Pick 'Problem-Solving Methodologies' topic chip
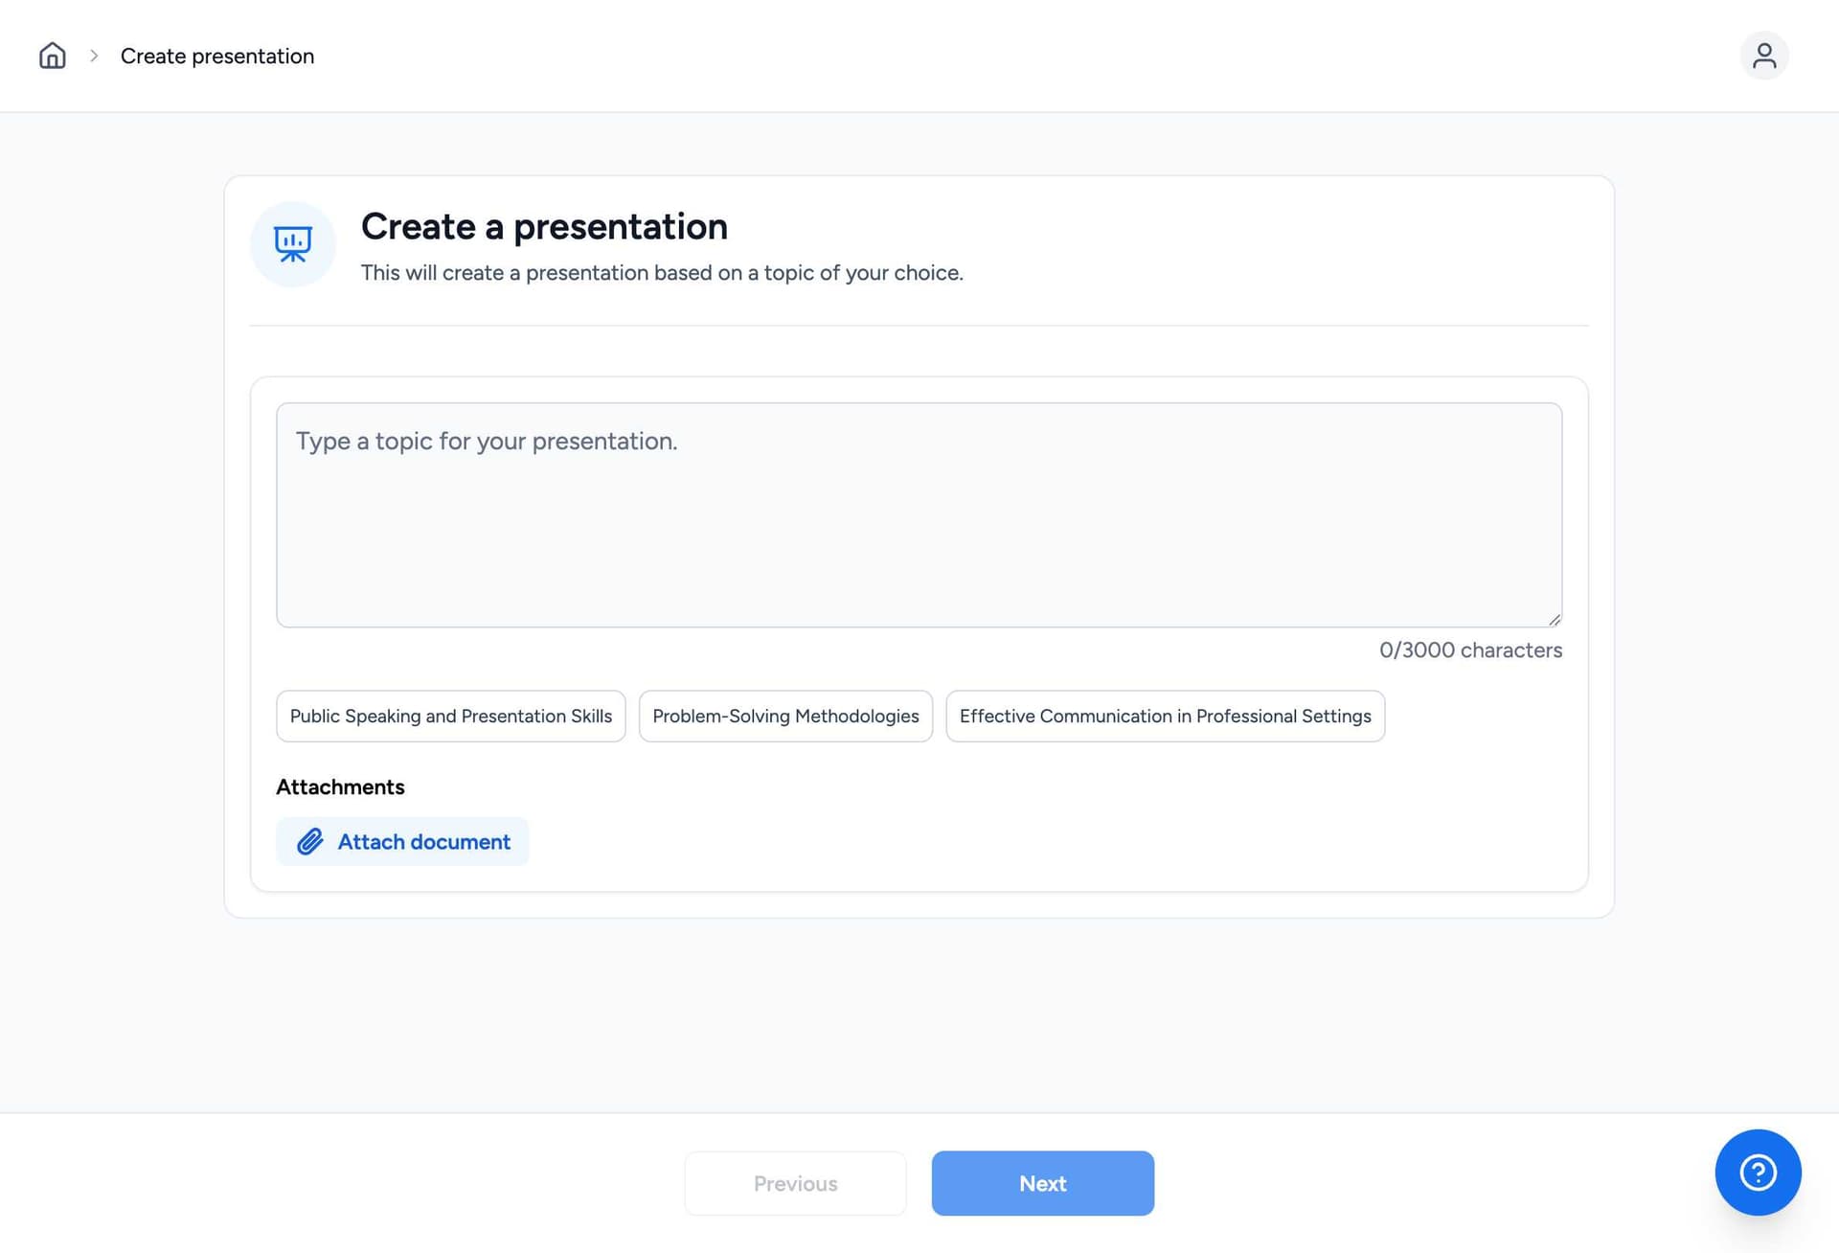This screenshot has height=1253, width=1839. (785, 717)
